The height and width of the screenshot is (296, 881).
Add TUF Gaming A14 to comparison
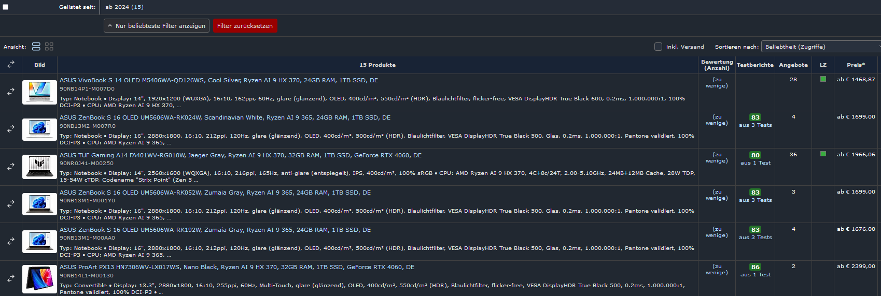coord(11,167)
